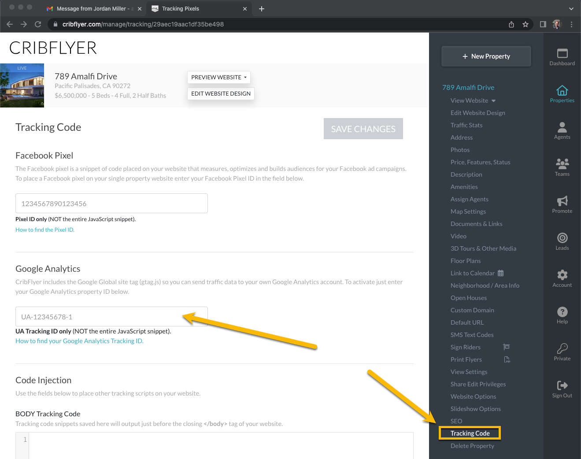
Task: Close the Tracking Pixels tab
Action: pyautogui.click(x=245, y=9)
